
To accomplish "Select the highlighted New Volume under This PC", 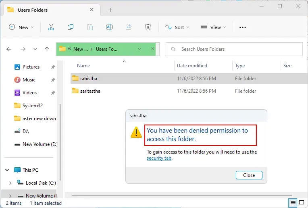I will pyautogui.click(x=37, y=196).
